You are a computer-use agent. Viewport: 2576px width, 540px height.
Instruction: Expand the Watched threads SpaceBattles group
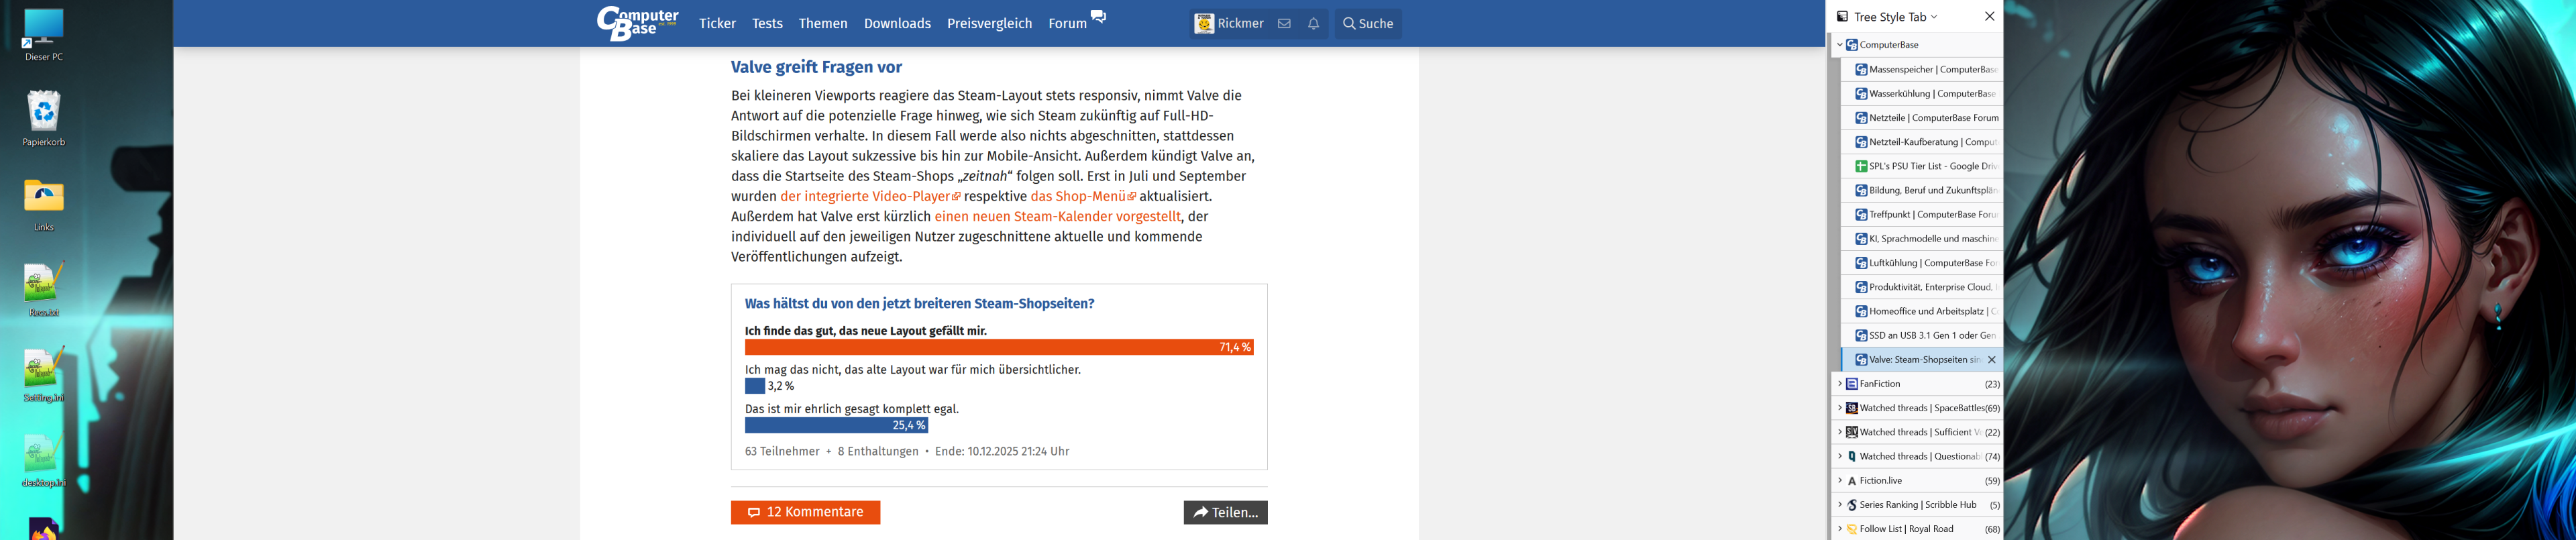coord(1839,408)
